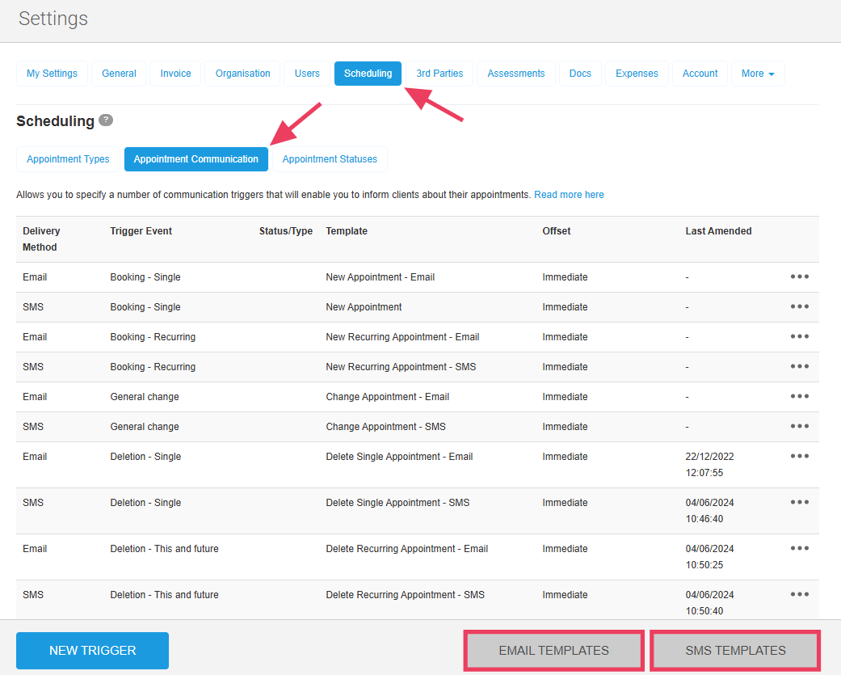Open the Appointment Statuses tab

[330, 159]
